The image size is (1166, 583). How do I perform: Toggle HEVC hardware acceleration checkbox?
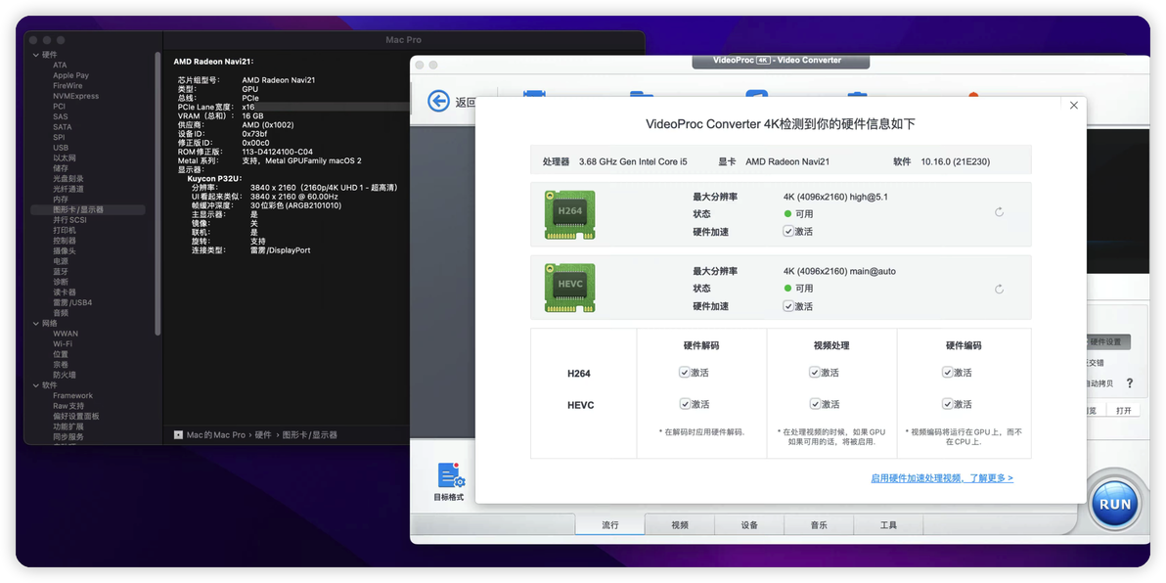[x=788, y=305]
